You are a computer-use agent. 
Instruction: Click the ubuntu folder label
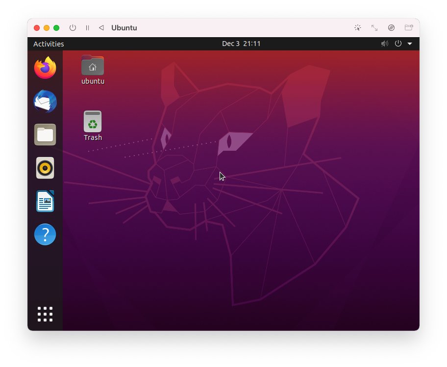(93, 81)
